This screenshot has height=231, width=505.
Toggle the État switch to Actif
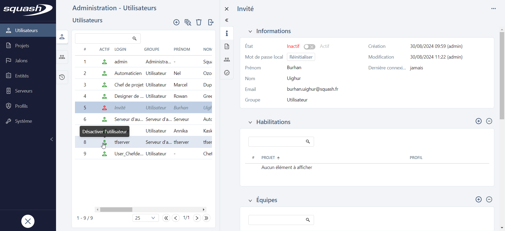coord(309,47)
